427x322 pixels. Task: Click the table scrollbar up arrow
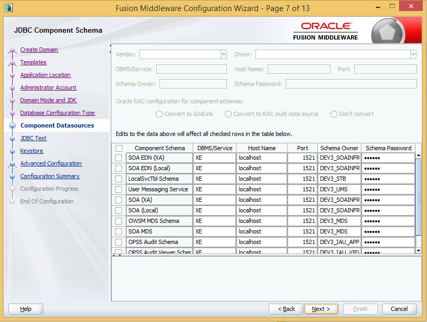(419, 155)
